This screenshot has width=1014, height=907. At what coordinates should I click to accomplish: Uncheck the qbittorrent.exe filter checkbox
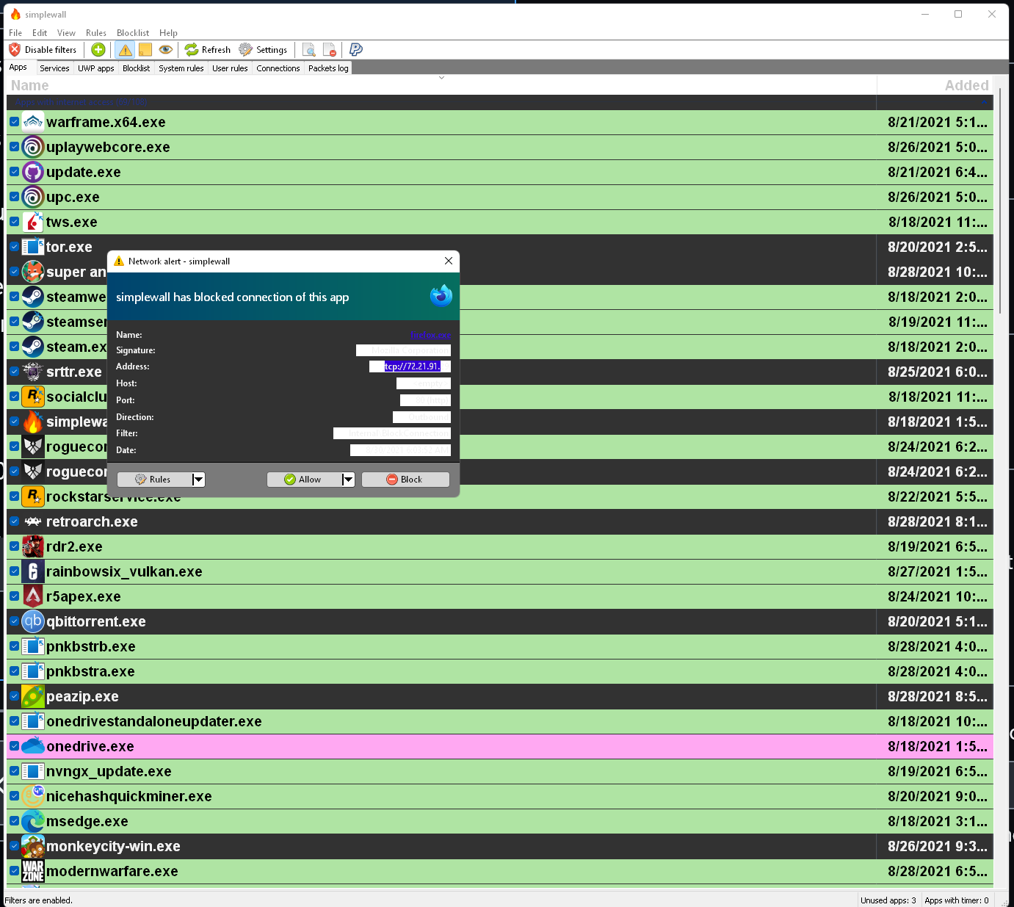coord(14,621)
